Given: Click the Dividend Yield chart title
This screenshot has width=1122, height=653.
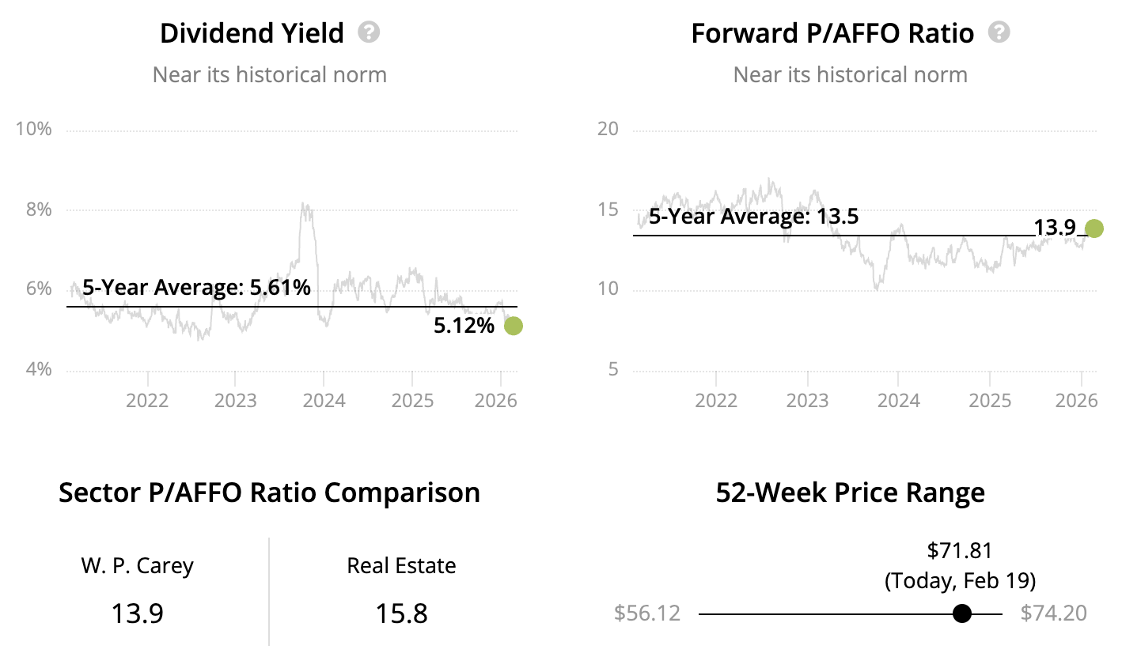Looking at the screenshot, I should [252, 33].
